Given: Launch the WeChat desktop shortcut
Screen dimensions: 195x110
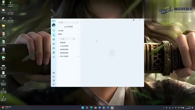Looking at the screenshot, I should (x=3, y=58).
